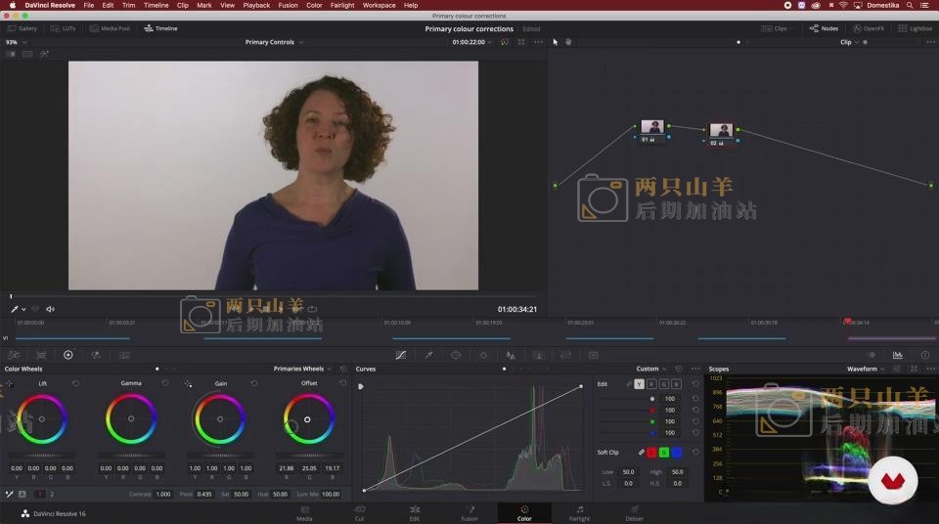The width and height of the screenshot is (939, 524).
Task: Open the LUTs panel
Action: [x=63, y=28]
